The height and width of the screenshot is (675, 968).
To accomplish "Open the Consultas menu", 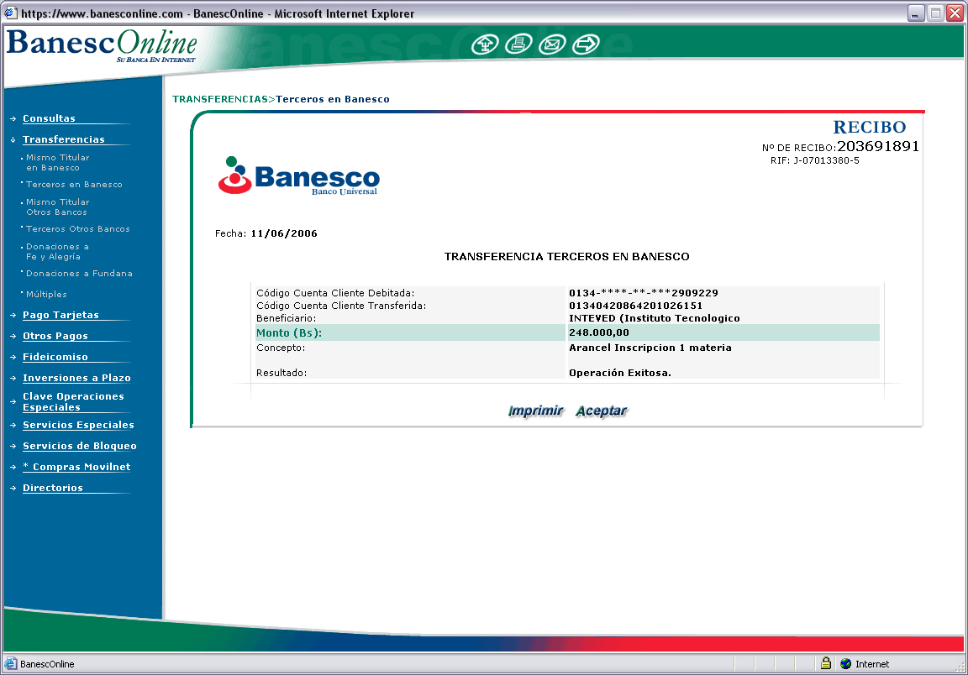I will click(x=49, y=118).
